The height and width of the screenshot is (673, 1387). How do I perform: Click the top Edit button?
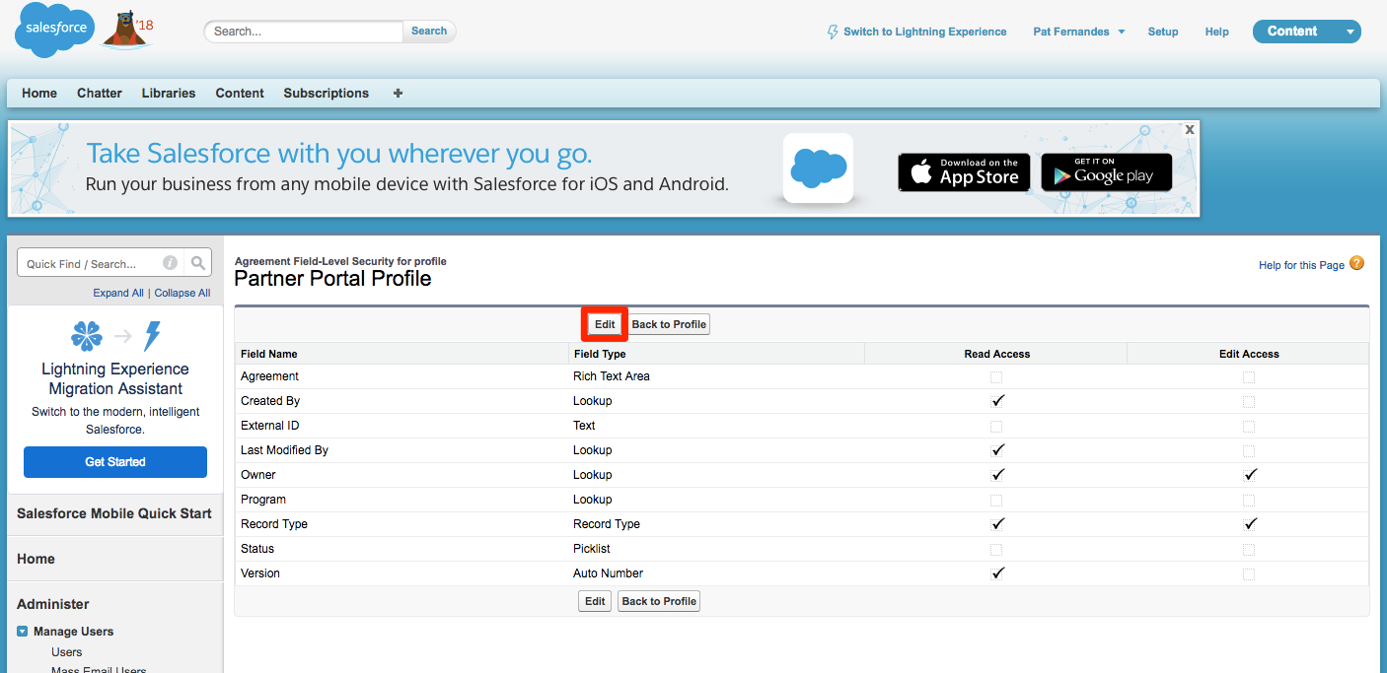tap(605, 324)
